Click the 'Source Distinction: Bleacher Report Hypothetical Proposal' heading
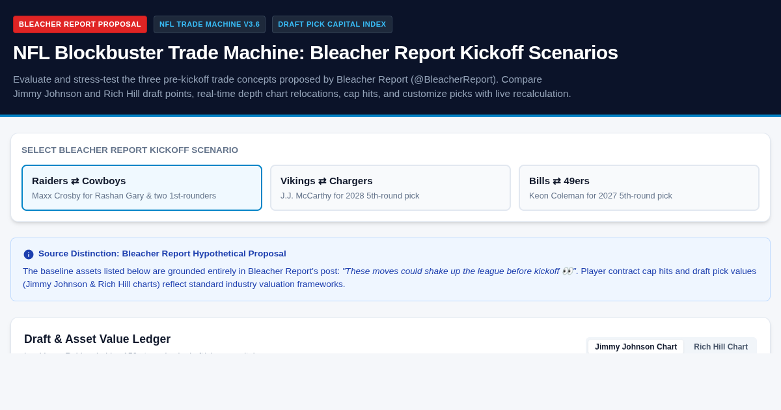Viewport: 781px width, 410px height. coord(162,254)
